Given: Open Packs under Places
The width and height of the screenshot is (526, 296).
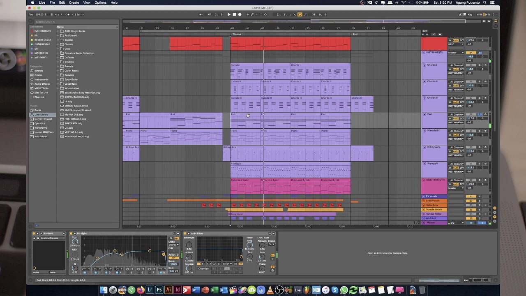Looking at the screenshot, I should [38, 110].
